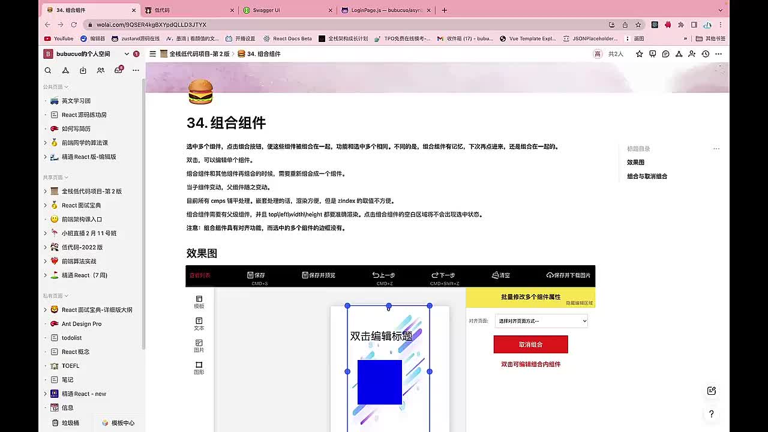This screenshot has width=768, height=432.
Task: Start presentation mode icon in page header
Action: pyautogui.click(x=653, y=54)
